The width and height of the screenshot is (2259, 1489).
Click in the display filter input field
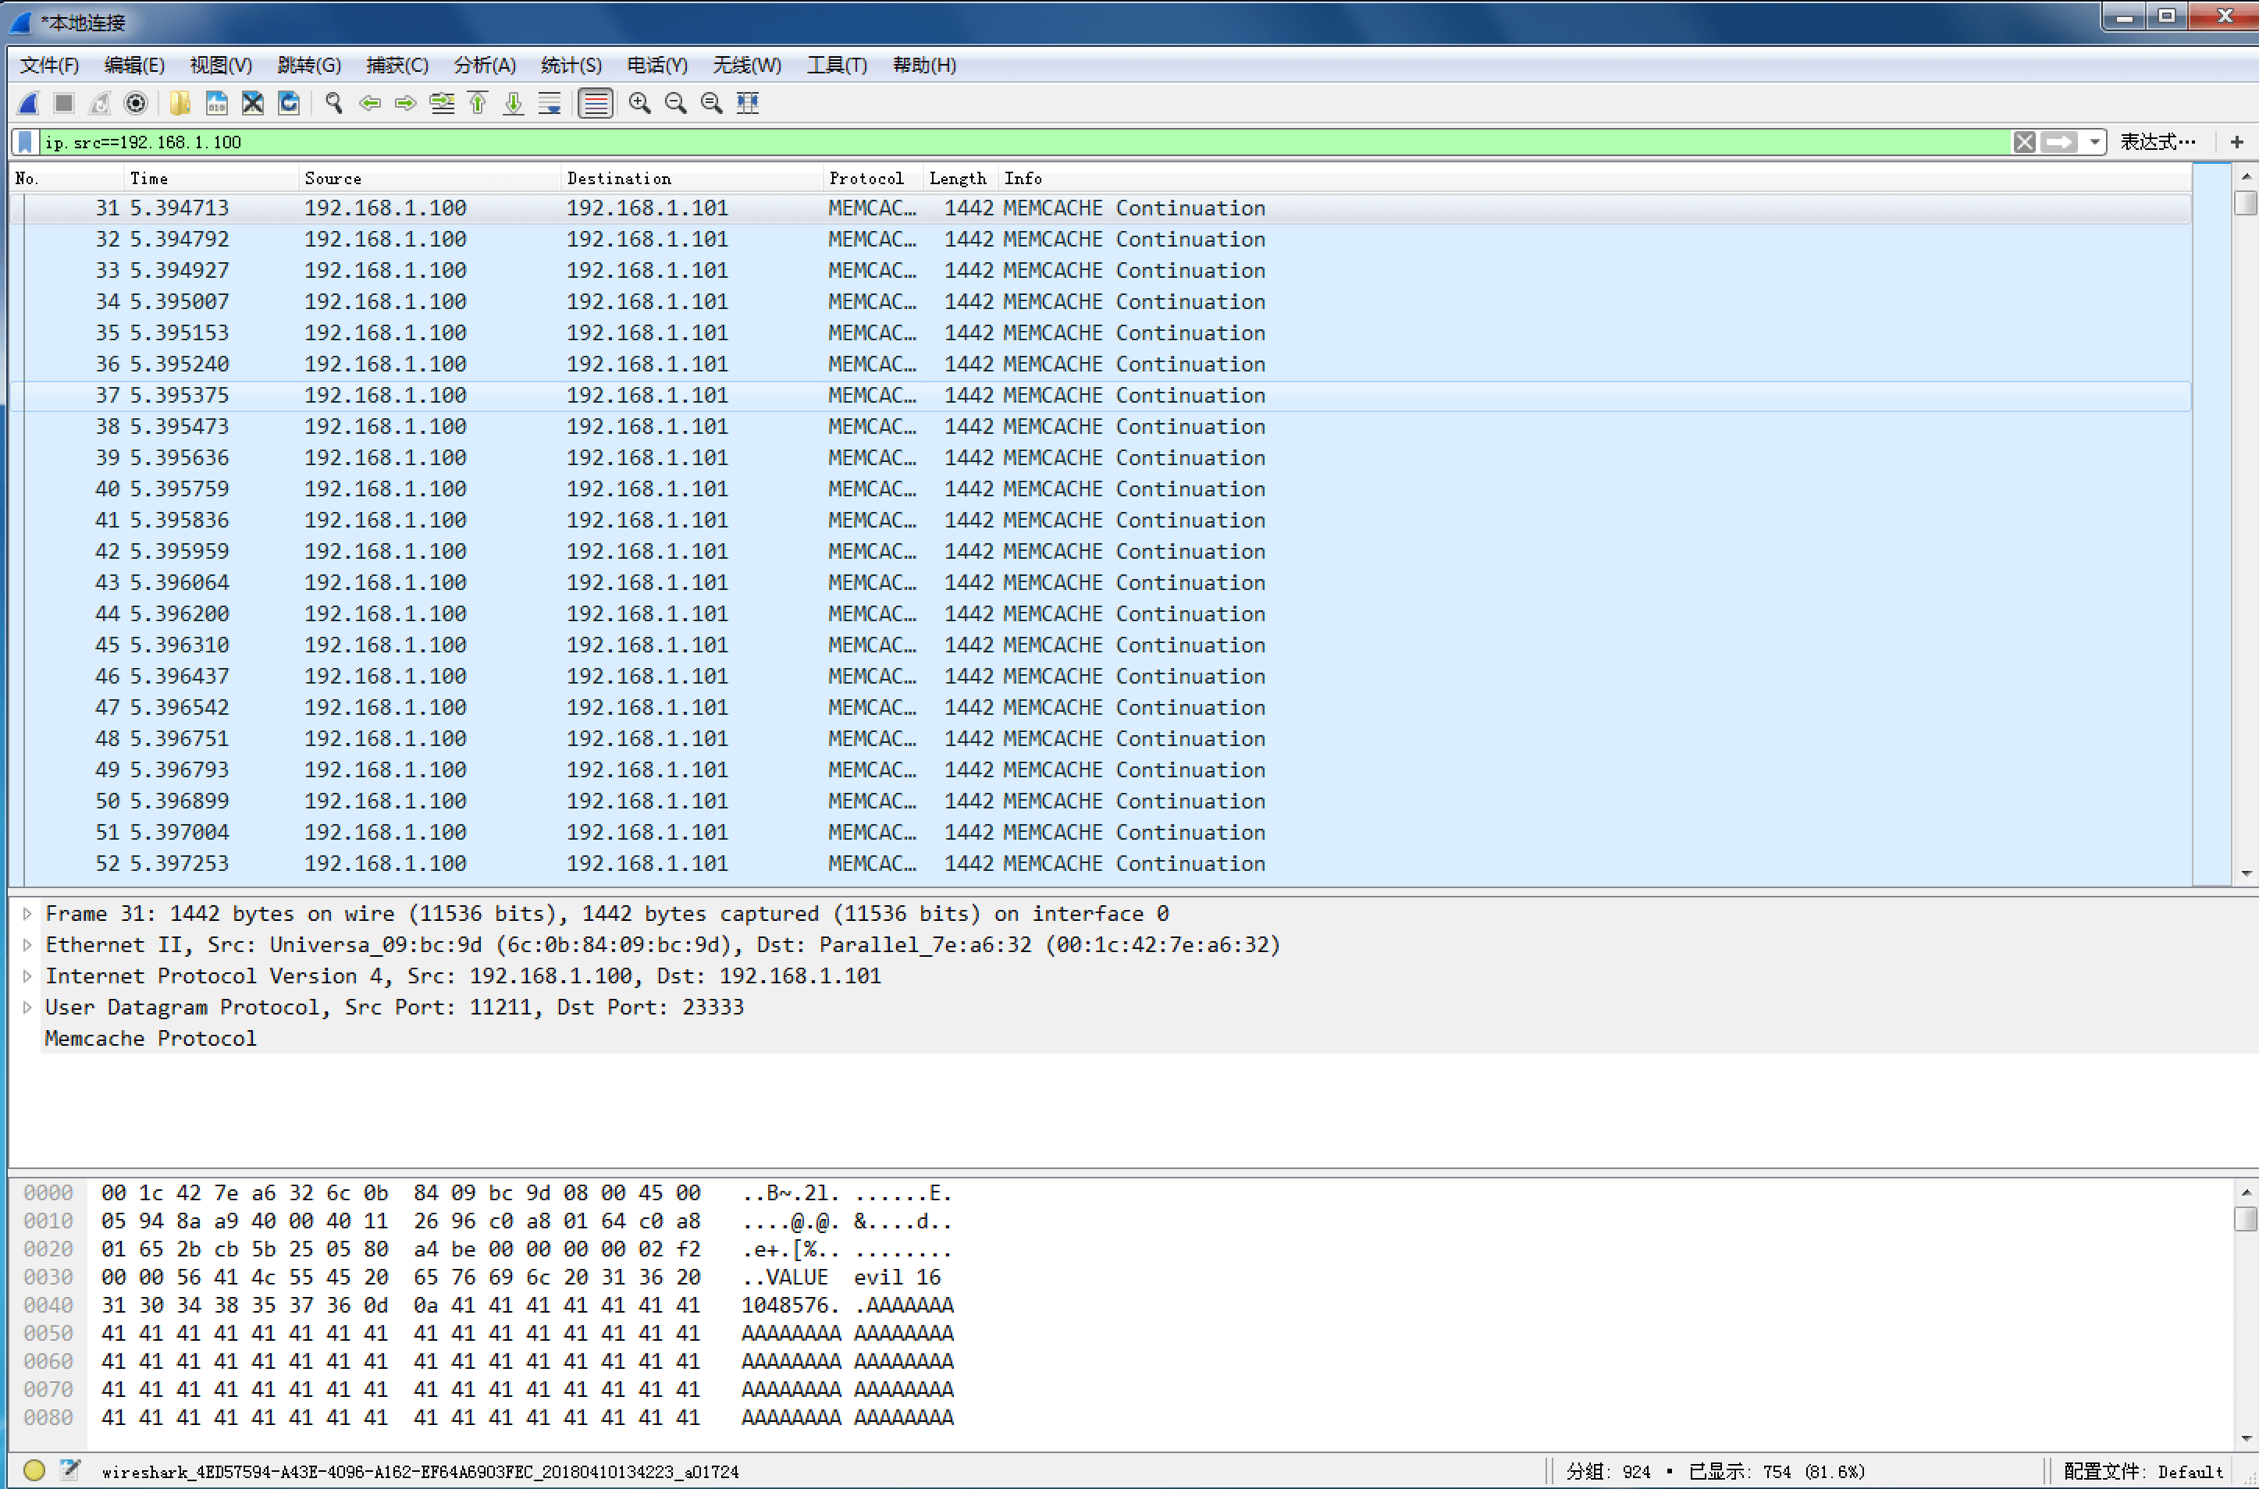coord(1026,143)
